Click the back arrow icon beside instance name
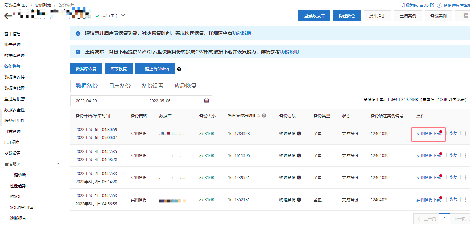Image resolution: width=470 pixels, height=228 pixels. point(8,16)
